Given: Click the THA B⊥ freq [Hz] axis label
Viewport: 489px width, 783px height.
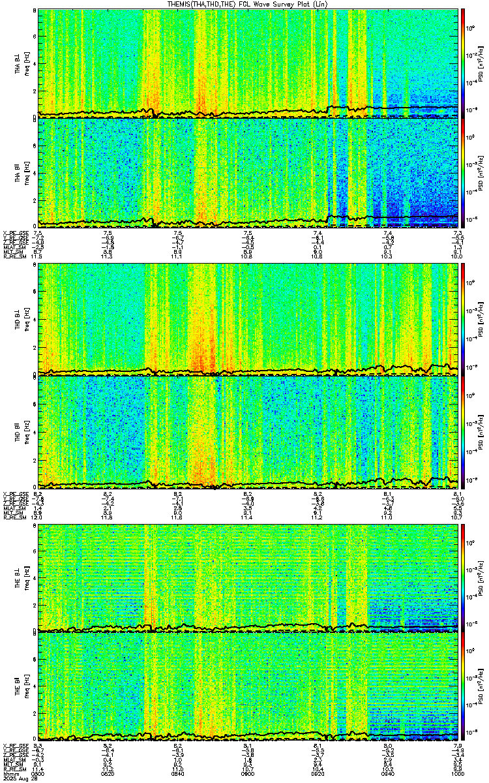Looking at the screenshot, I should 21,63.
